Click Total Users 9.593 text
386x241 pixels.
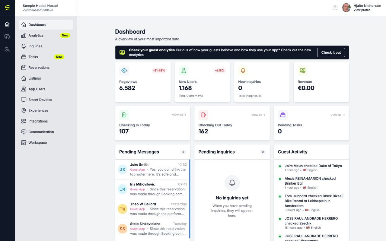coord(191,96)
